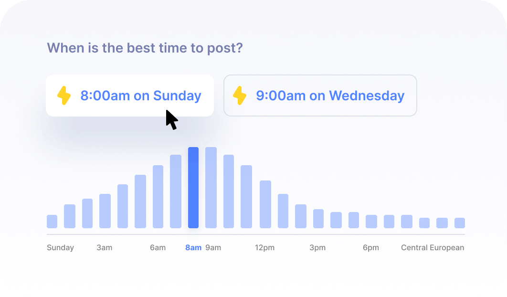Screen dimensions: 507x297
Task: Click the horizontal axis line under the bars
Action: [x=255, y=234]
